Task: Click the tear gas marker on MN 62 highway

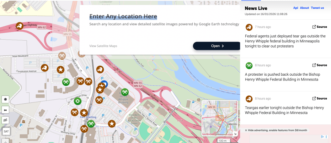Action: click(x=20, y=26)
